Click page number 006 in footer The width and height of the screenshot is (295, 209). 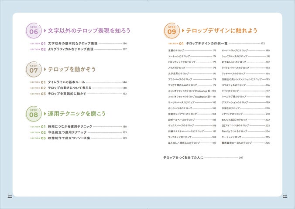(10, 196)
